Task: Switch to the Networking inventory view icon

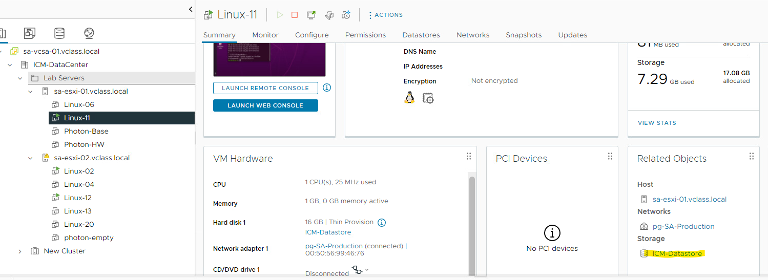Action: (89, 34)
